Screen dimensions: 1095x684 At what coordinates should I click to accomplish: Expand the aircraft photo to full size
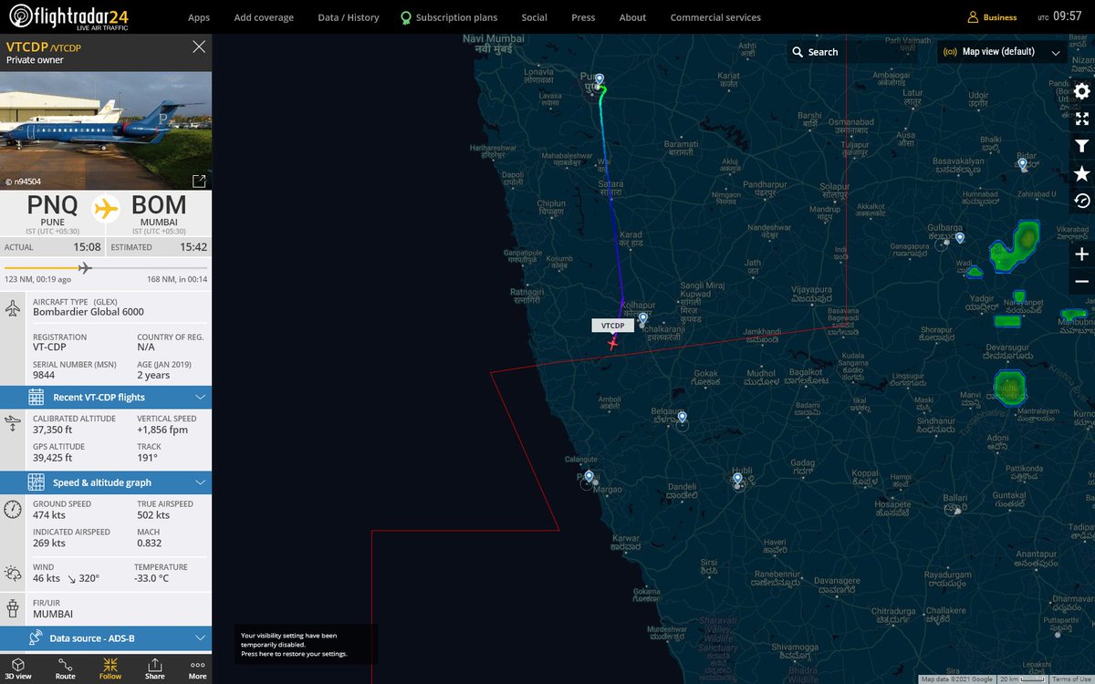198,181
